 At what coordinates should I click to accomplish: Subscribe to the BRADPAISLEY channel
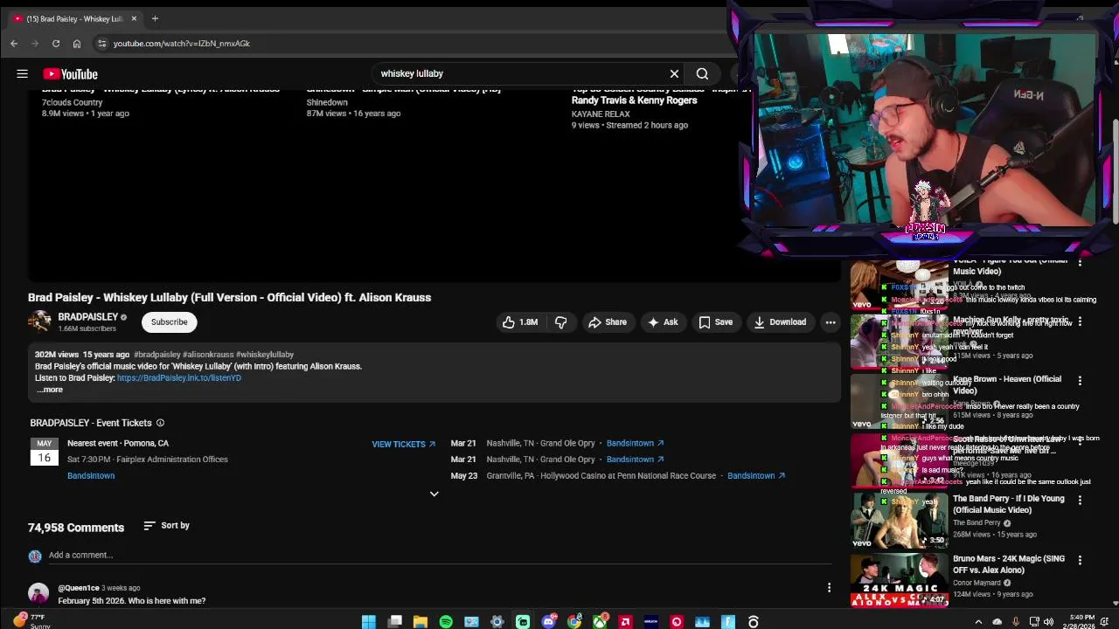[x=169, y=322]
